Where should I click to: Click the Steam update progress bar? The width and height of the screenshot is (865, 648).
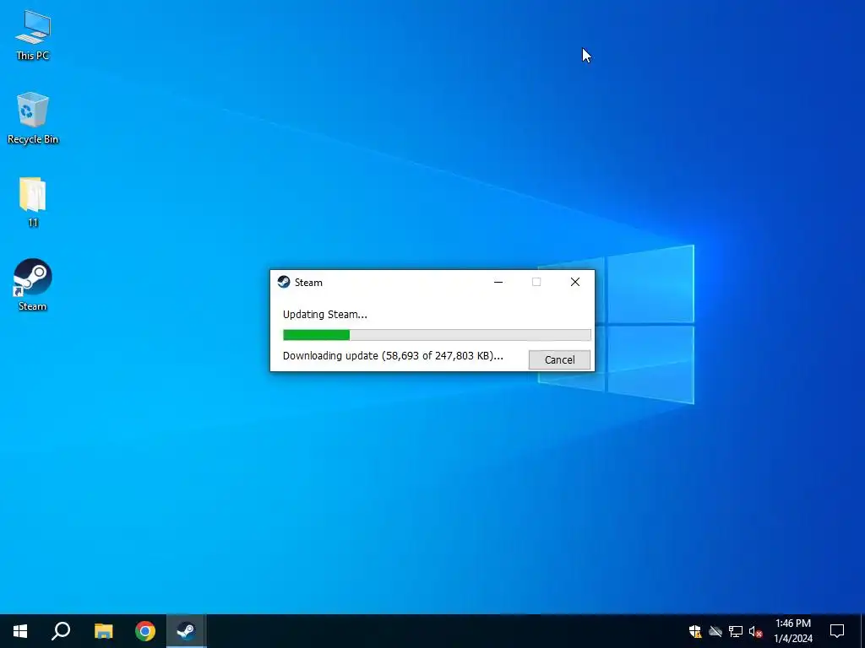tap(437, 335)
